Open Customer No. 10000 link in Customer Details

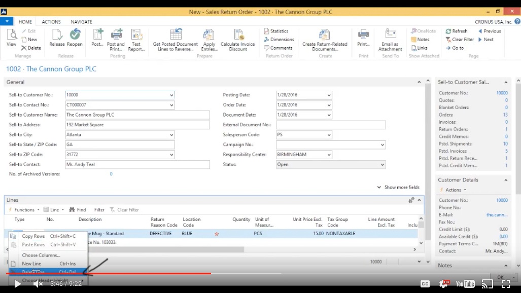coord(502,200)
